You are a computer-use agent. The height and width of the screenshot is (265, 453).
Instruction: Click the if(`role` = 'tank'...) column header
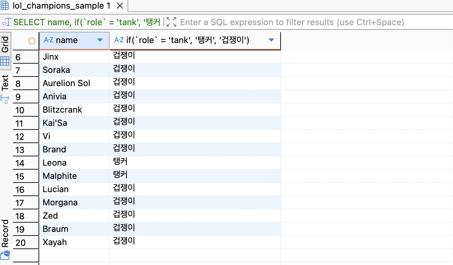[x=195, y=40]
